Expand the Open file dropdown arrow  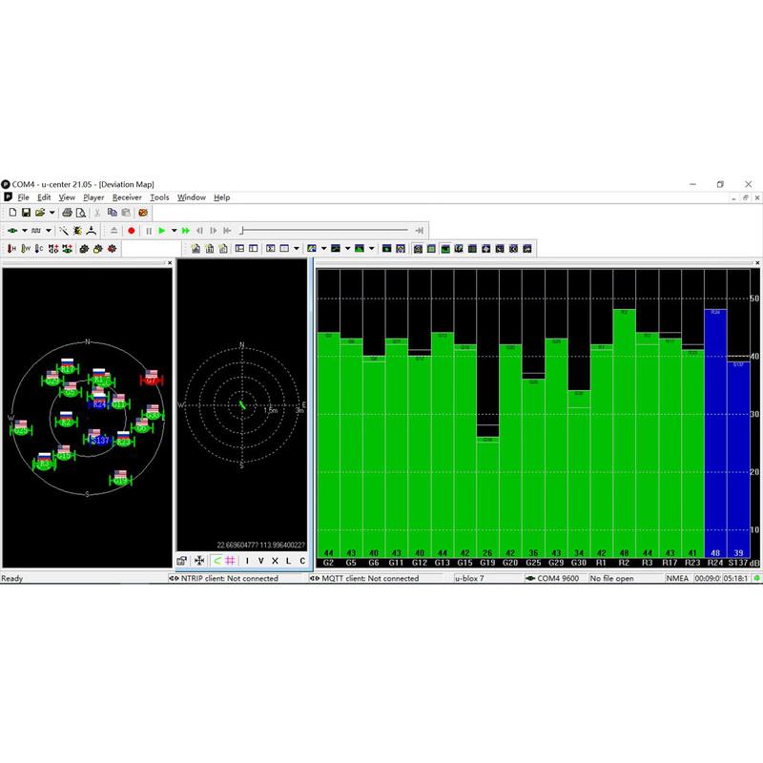click(x=53, y=212)
